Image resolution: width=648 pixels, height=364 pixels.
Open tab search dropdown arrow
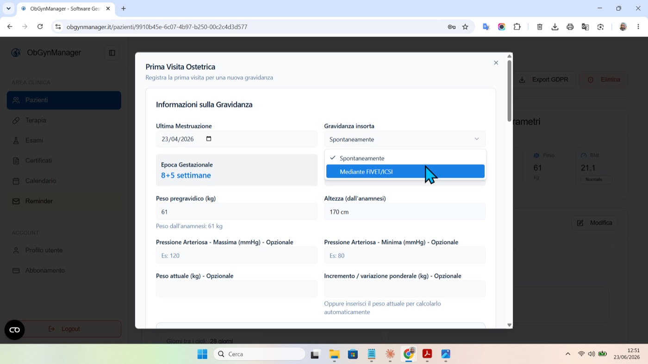pyautogui.click(x=8, y=8)
